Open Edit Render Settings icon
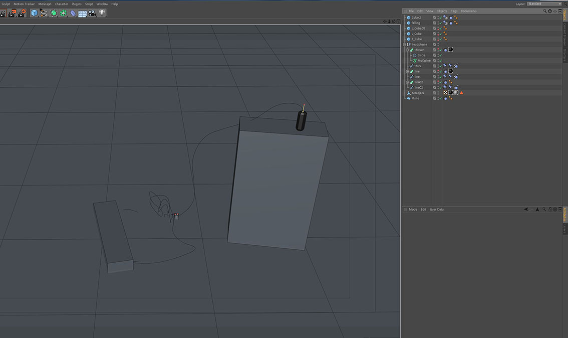 (x=22, y=14)
